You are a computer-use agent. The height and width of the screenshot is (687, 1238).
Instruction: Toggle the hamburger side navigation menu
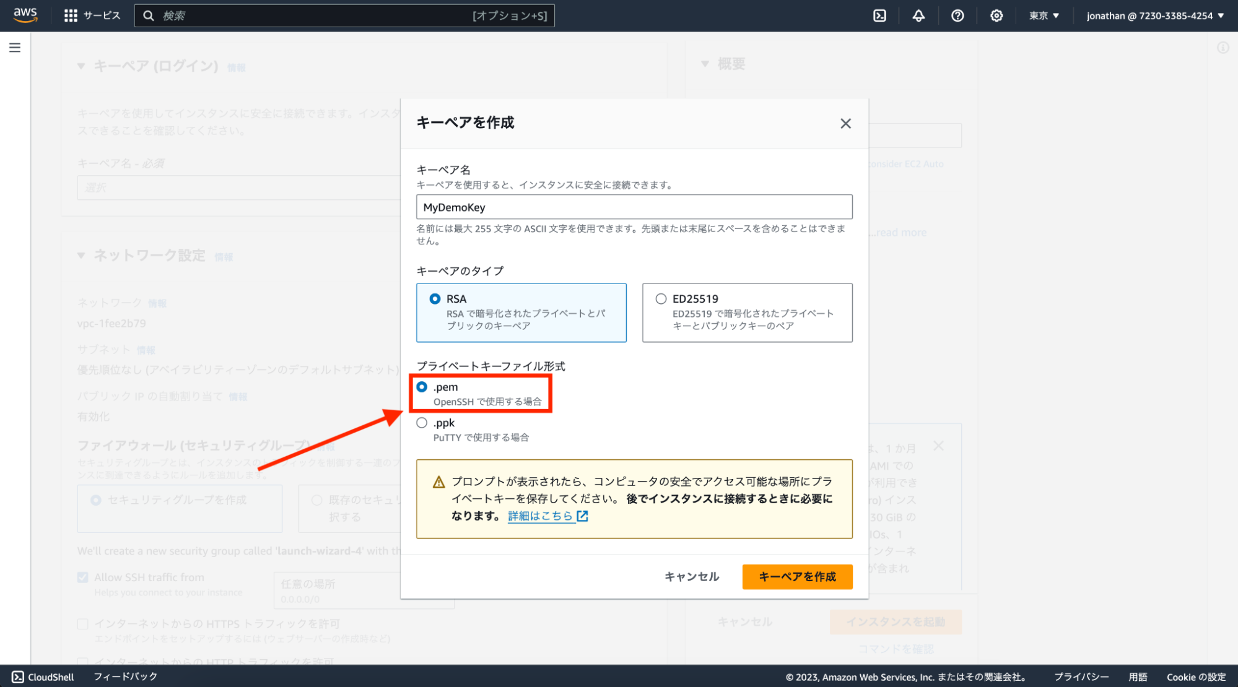(x=15, y=48)
